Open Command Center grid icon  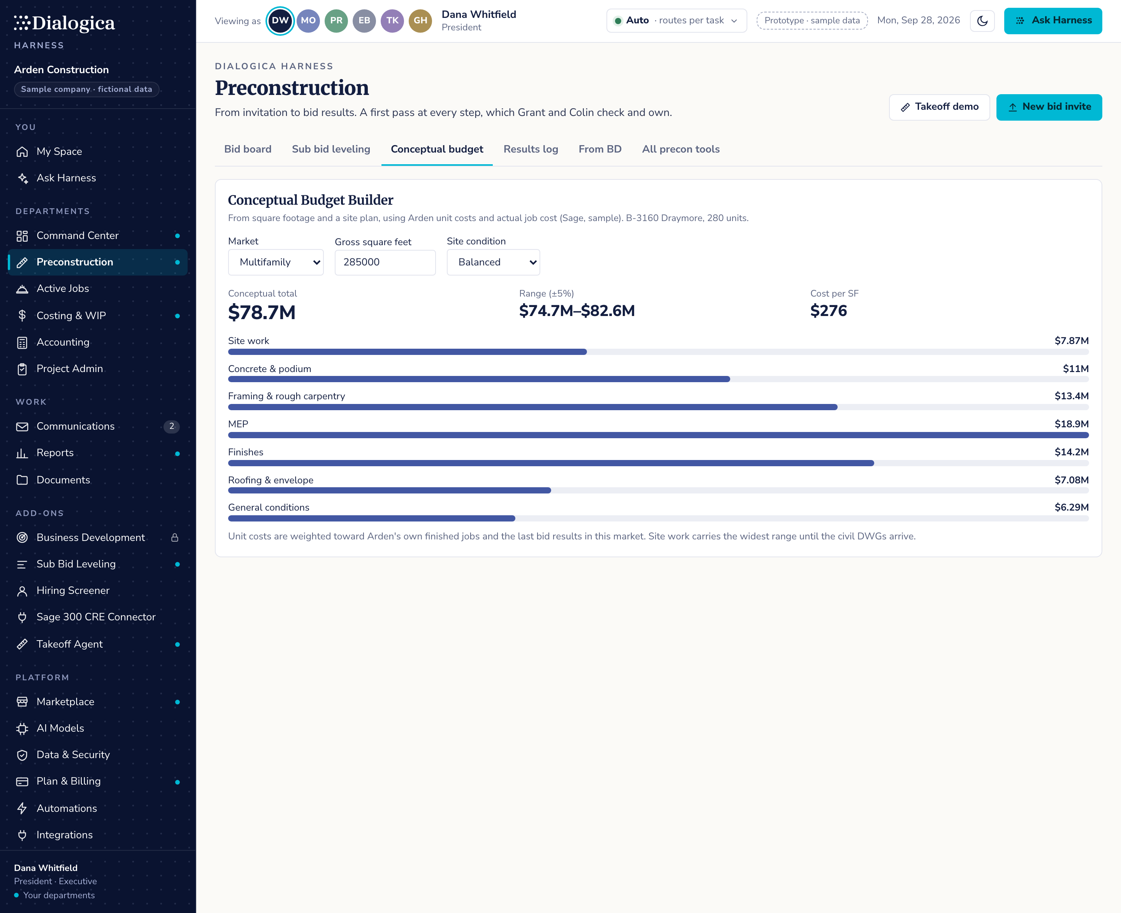pyautogui.click(x=22, y=235)
